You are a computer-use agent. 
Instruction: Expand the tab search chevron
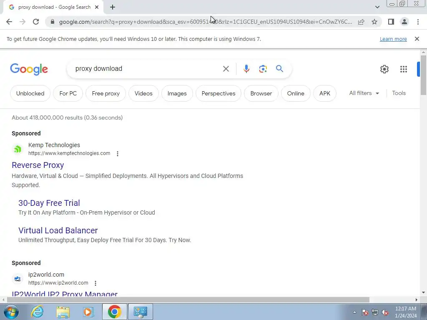377,7
